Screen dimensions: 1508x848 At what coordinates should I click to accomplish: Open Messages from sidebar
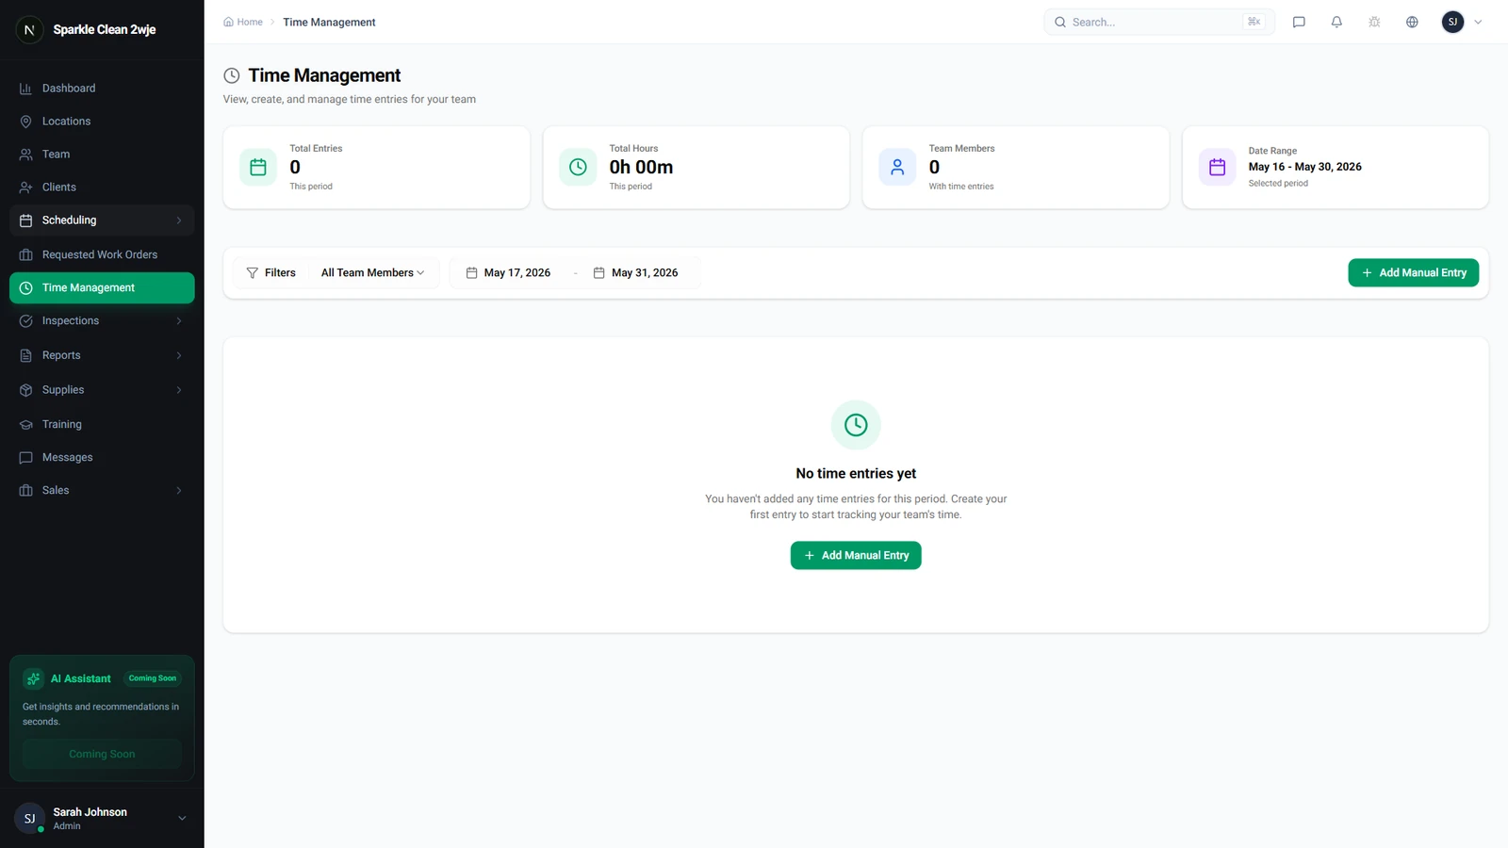coord(102,458)
